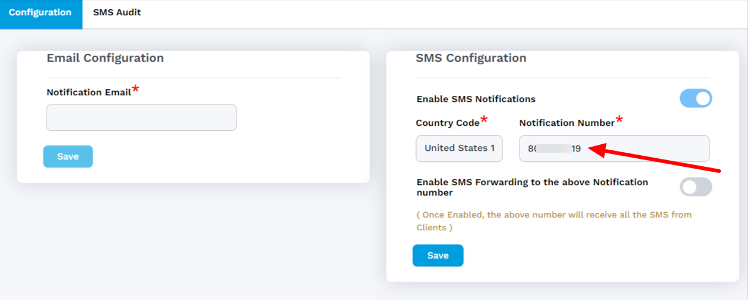Save the Email Configuration settings
Viewport: 748px width, 300px height.
[x=68, y=156]
